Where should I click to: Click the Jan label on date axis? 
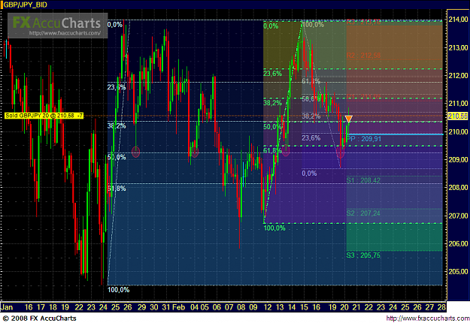(7, 307)
